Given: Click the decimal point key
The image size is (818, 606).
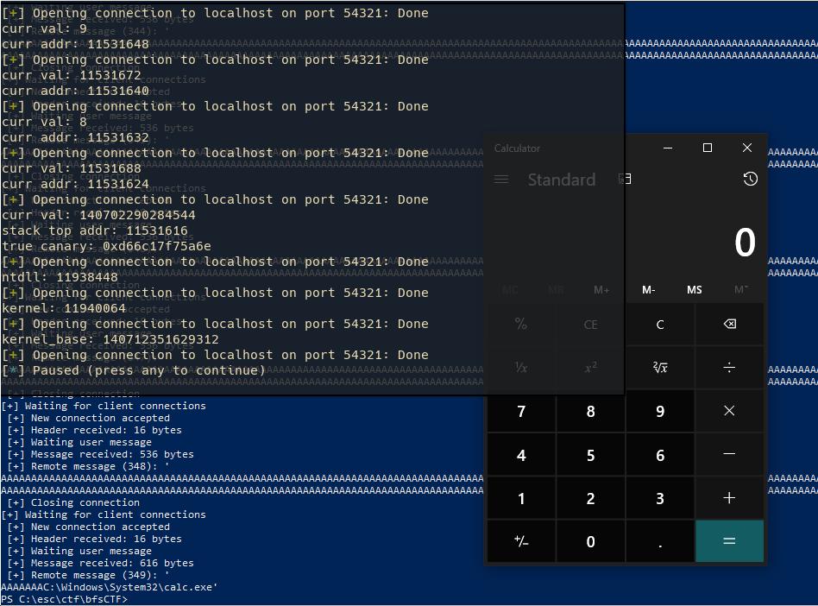Looking at the screenshot, I should click(x=660, y=541).
